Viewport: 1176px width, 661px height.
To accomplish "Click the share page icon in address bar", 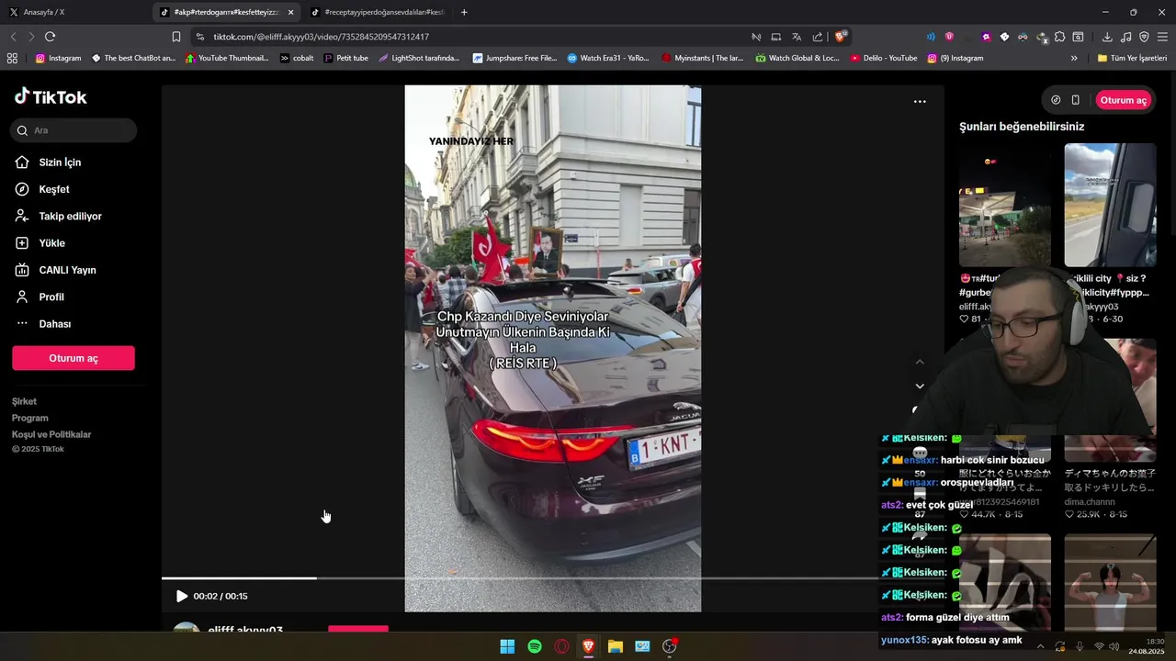I will [x=818, y=37].
